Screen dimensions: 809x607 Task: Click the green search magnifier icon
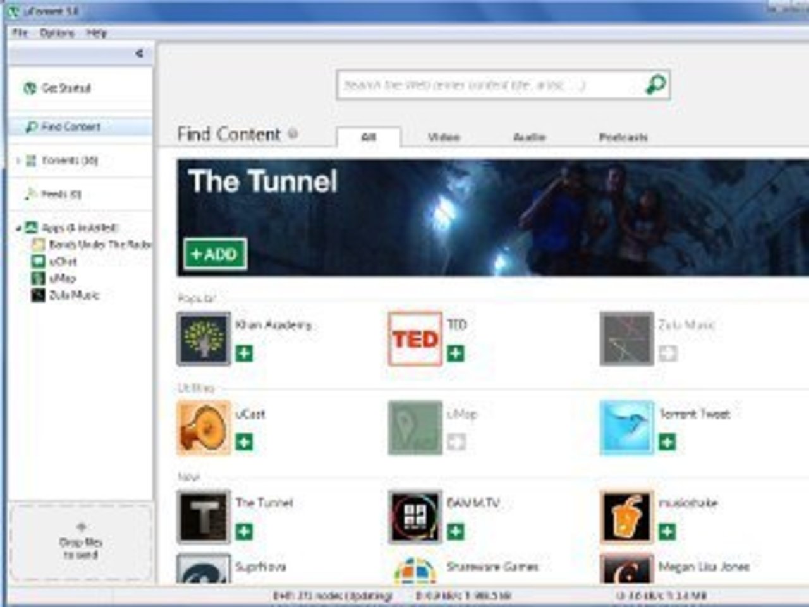tap(655, 84)
